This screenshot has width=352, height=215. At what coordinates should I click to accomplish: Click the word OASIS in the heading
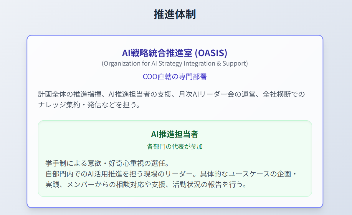point(211,53)
